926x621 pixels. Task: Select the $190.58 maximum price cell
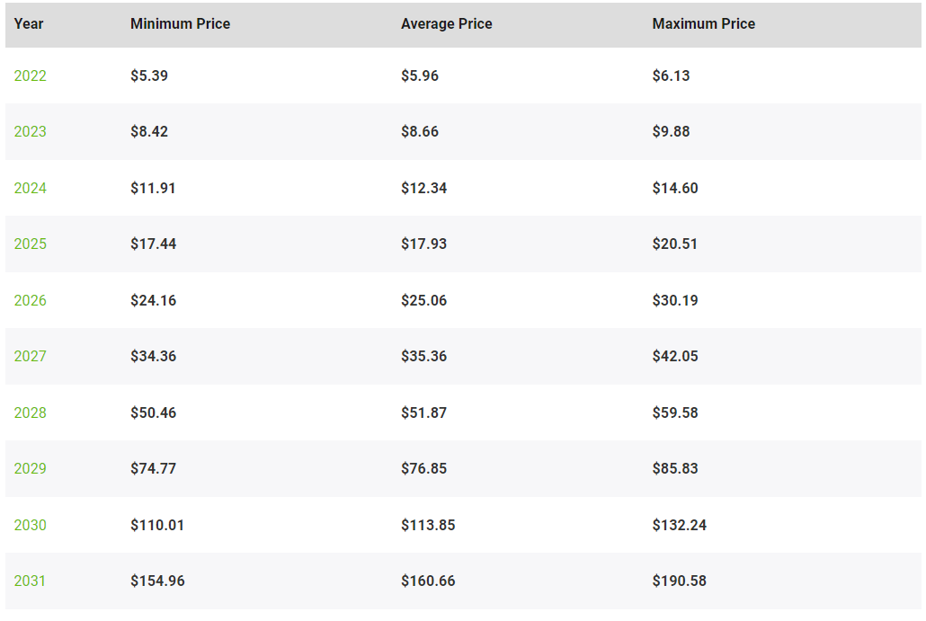tap(679, 581)
